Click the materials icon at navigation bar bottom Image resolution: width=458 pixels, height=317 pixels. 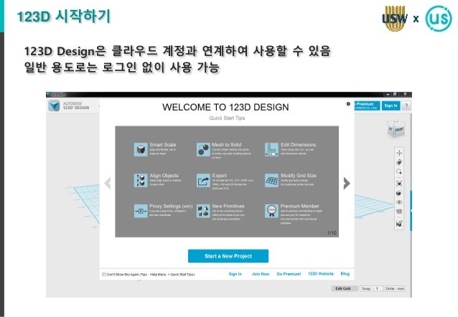[x=399, y=224]
